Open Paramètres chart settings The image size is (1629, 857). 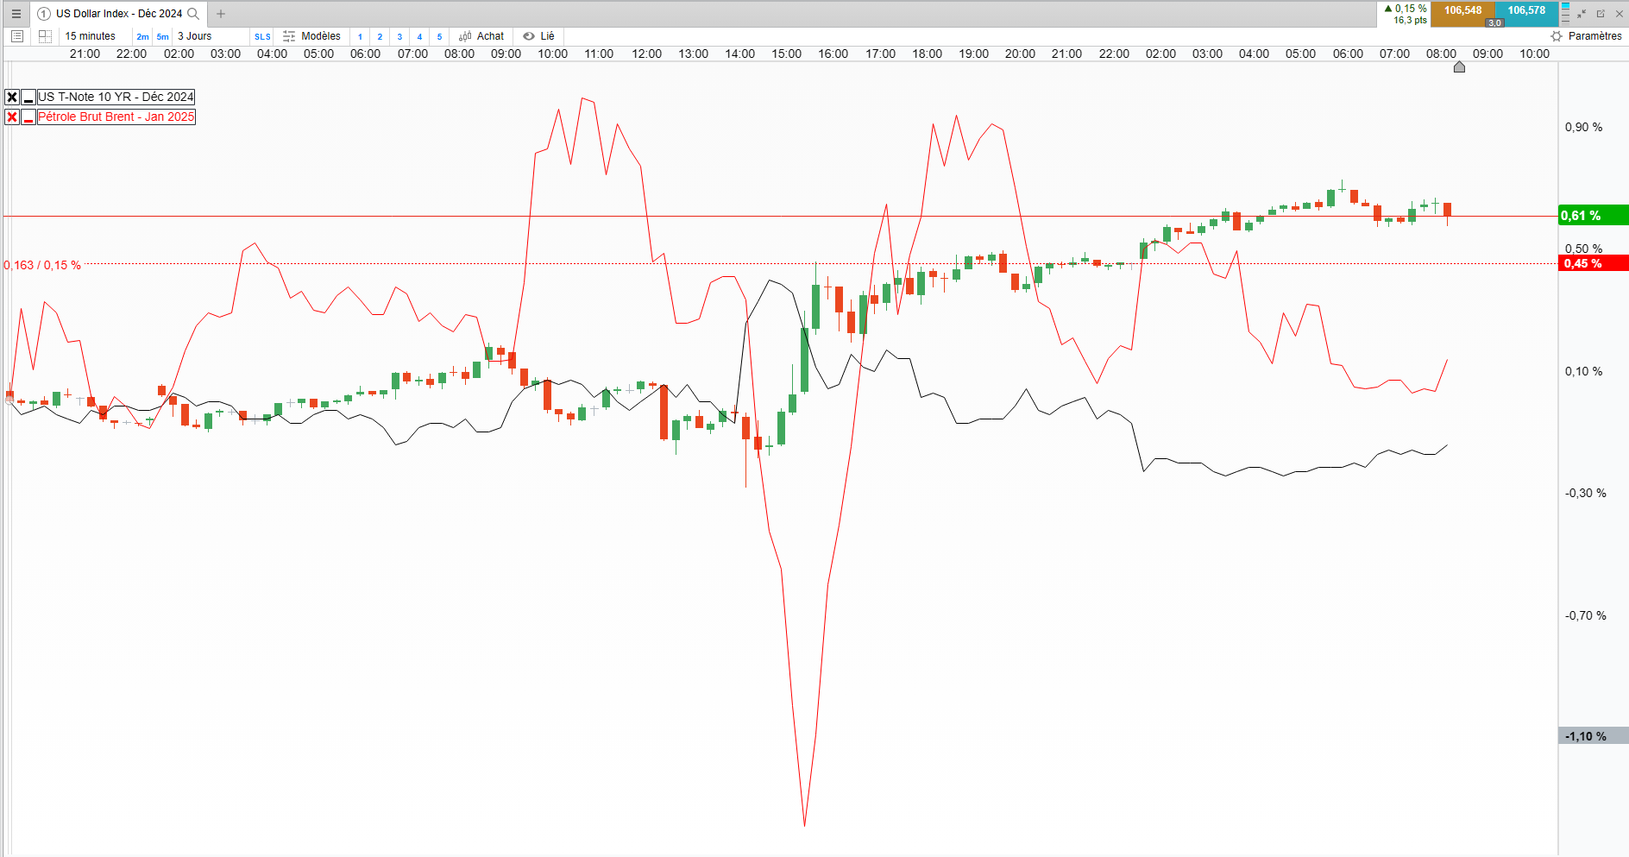[x=1587, y=36]
